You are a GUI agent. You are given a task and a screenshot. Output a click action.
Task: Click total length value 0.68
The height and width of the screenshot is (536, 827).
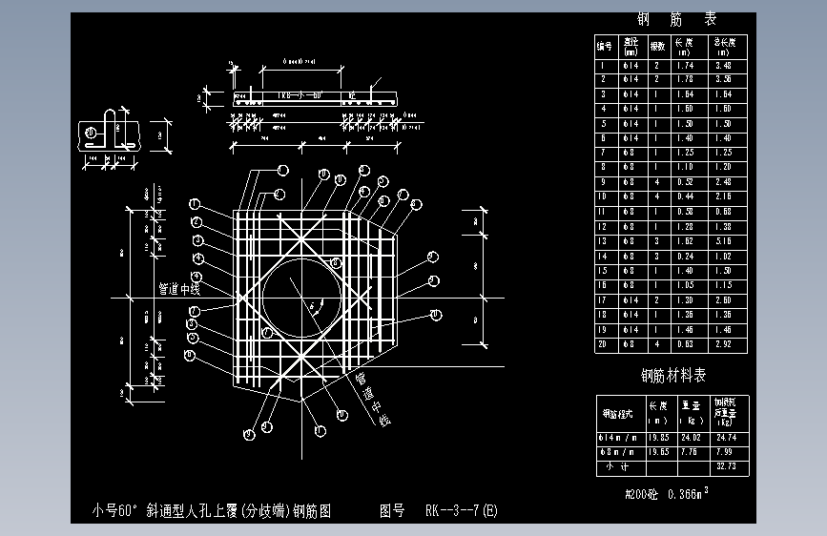[x=723, y=212]
